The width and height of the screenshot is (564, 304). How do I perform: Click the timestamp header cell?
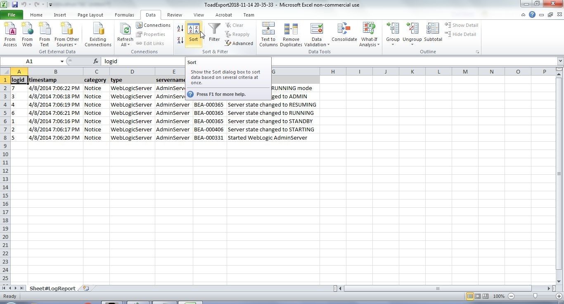[55, 80]
